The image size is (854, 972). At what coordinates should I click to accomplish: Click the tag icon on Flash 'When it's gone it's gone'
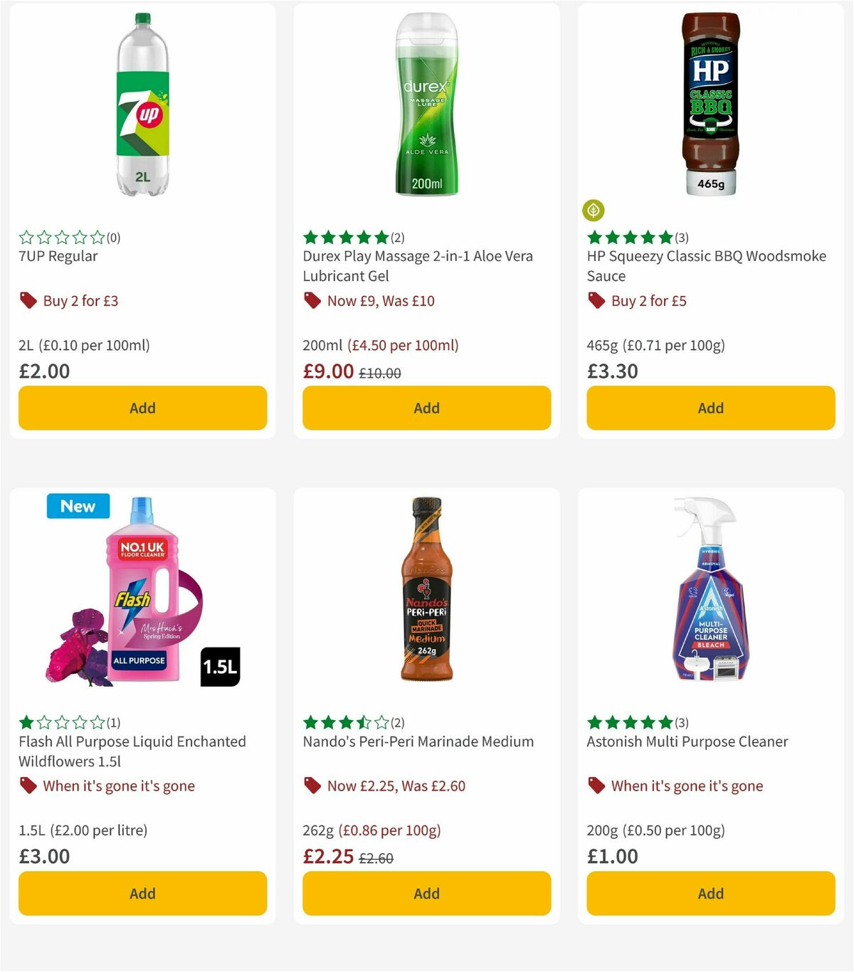tap(28, 786)
